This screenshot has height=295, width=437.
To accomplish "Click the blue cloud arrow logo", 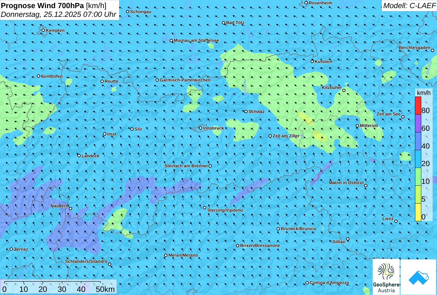I will pos(418,277).
